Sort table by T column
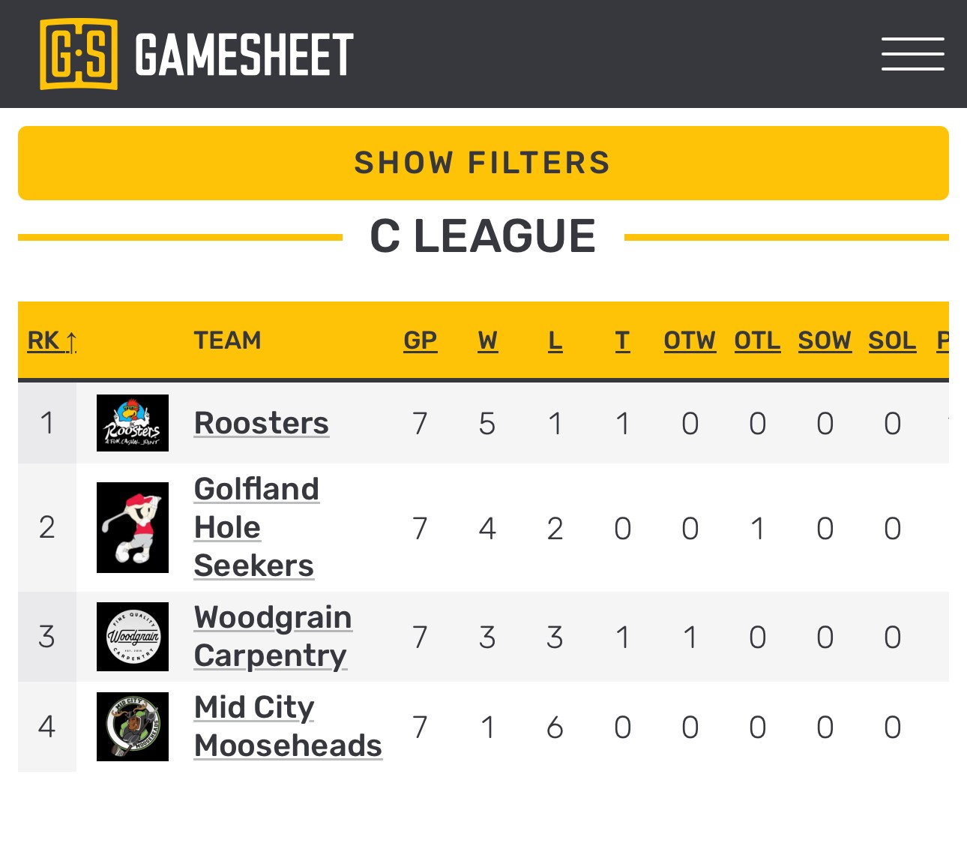 pos(622,340)
